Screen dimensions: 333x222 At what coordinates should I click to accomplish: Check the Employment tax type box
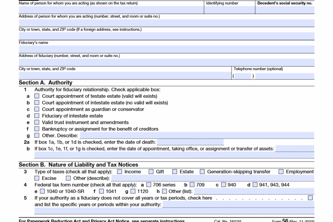(281, 172)
